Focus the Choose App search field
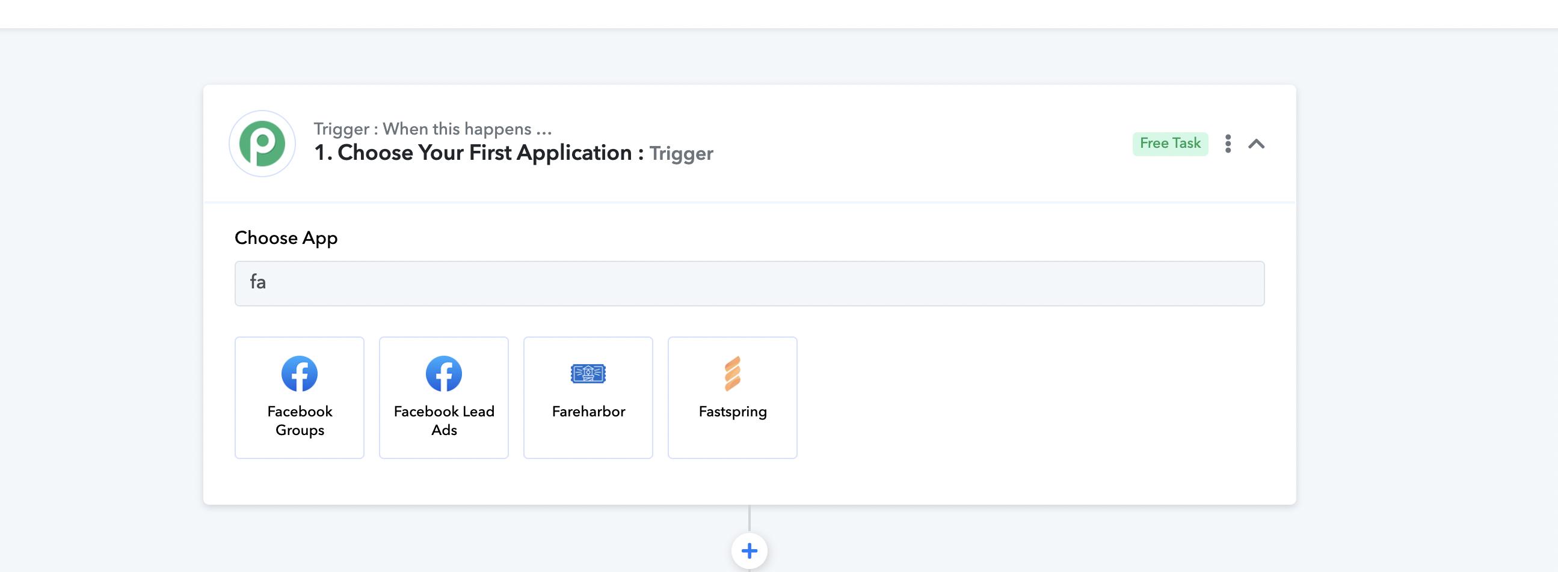Image resolution: width=1558 pixels, height=572 pixels. pyautogui.click(x=749, y=283)
